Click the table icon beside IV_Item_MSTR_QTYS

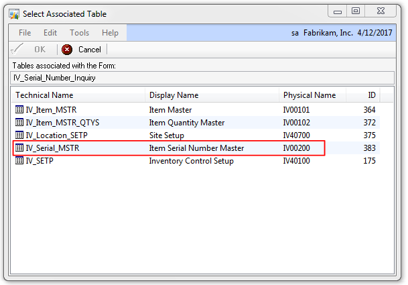[19, 122]
